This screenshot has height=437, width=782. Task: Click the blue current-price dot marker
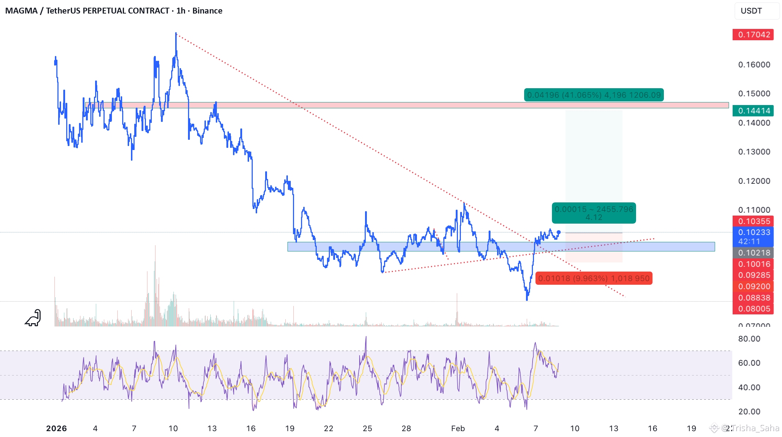[x=559, y=232]
